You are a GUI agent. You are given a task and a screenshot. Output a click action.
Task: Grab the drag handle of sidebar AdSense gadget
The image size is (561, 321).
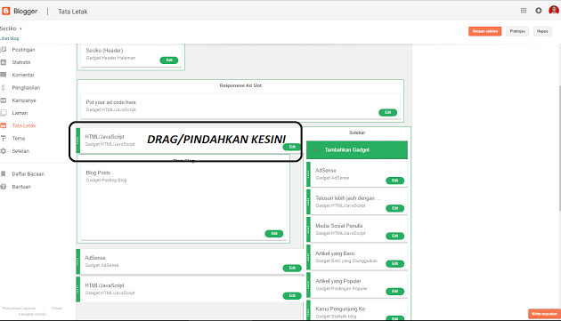308,174
